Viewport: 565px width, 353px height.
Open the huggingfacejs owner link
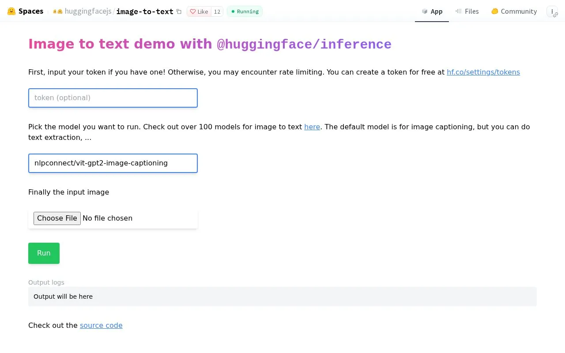[88, 11]
